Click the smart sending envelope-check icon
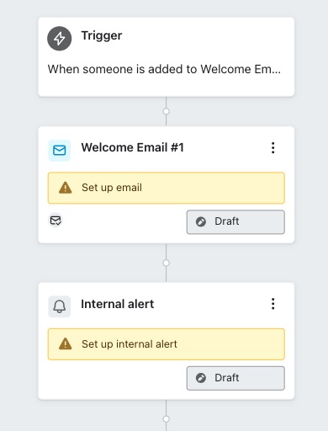 pyautogui.click(x=56, y=221)
